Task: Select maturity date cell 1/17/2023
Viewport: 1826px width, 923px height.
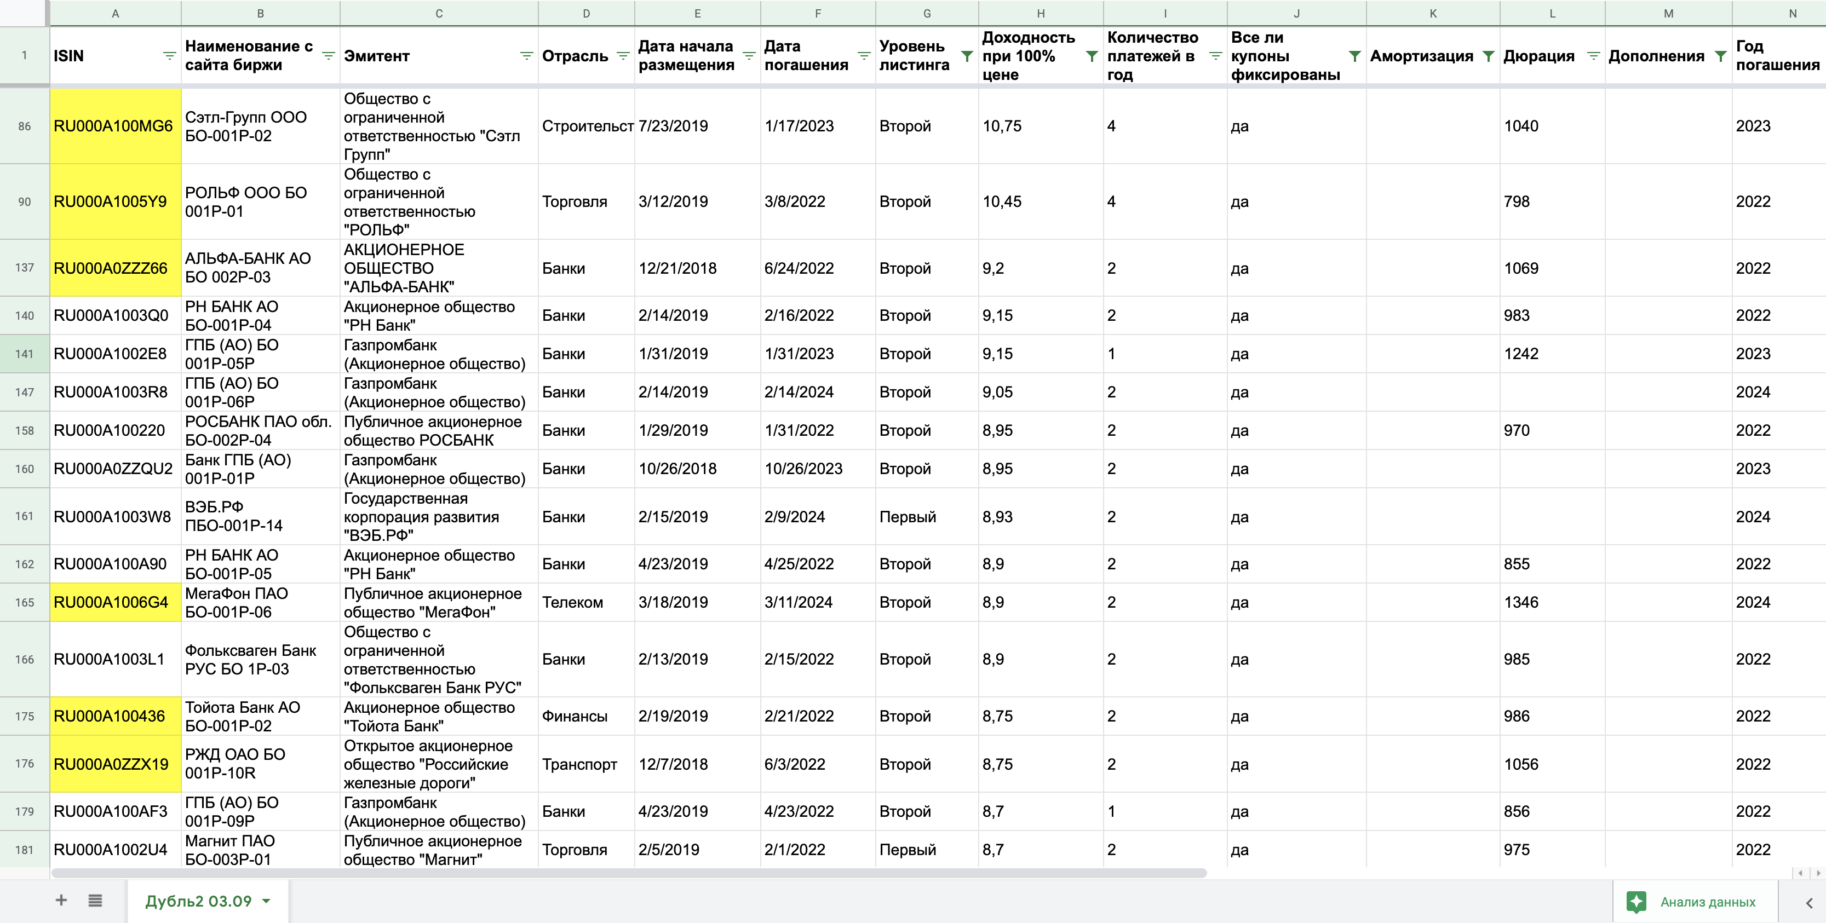Action: click(x=818, y=126)
